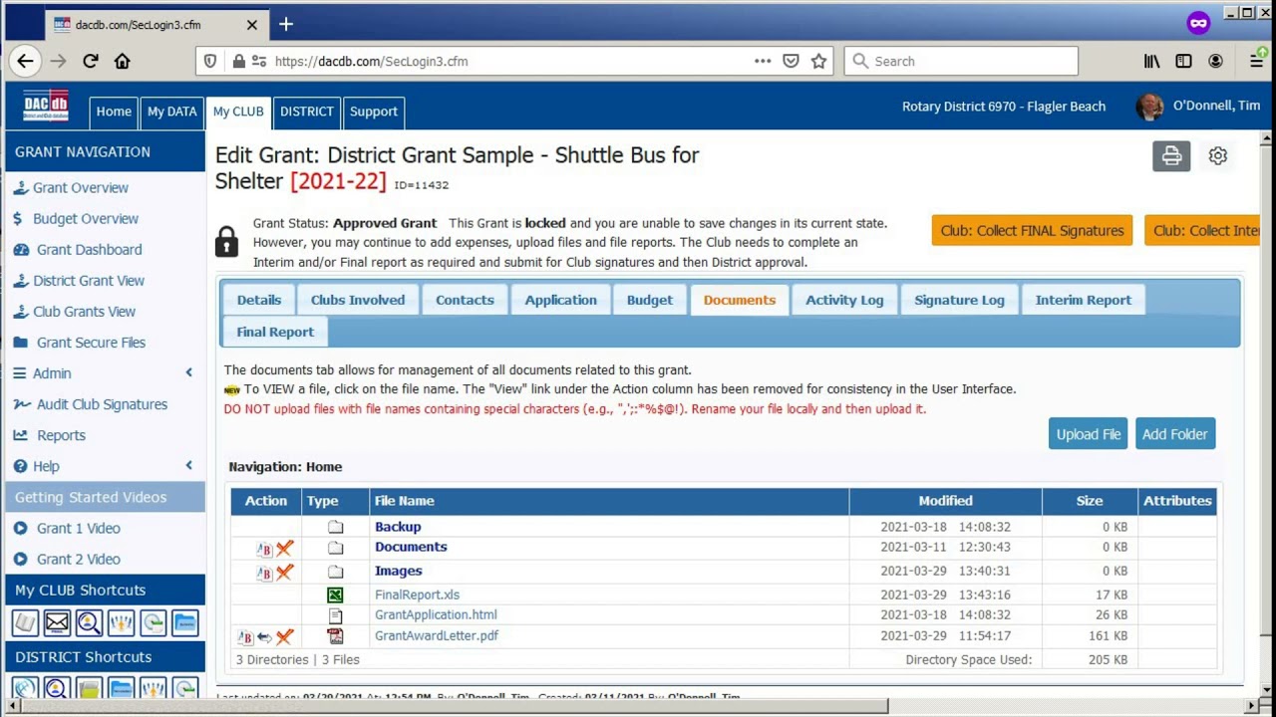Image resolution: width=1276 pixels, height=717 pixels.
Task: Switch to the Clubs Involved tab
Action: tap(358, 300)
